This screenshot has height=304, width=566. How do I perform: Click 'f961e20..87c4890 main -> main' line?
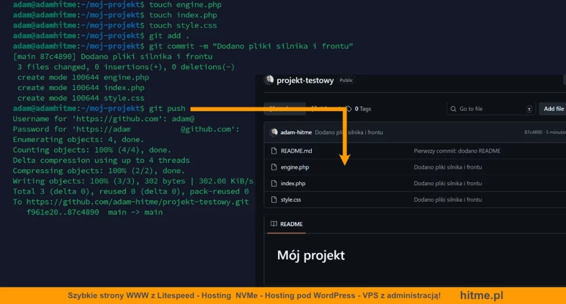click(95, 212)
